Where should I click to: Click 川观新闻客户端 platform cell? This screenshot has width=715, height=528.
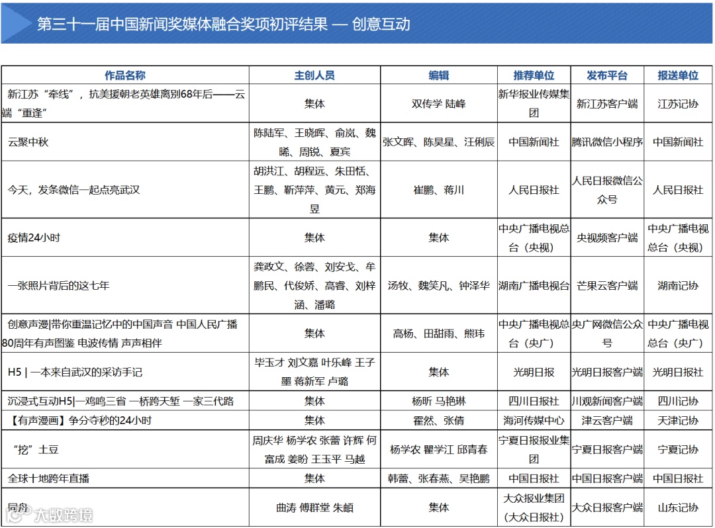point(607,401)
